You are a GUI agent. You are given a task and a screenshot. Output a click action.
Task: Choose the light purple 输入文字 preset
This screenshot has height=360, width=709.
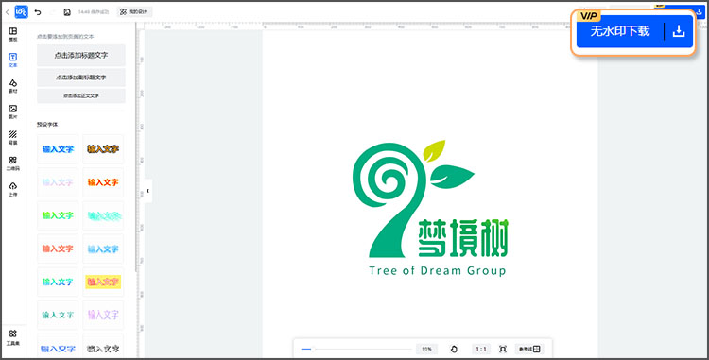point(103,315)
